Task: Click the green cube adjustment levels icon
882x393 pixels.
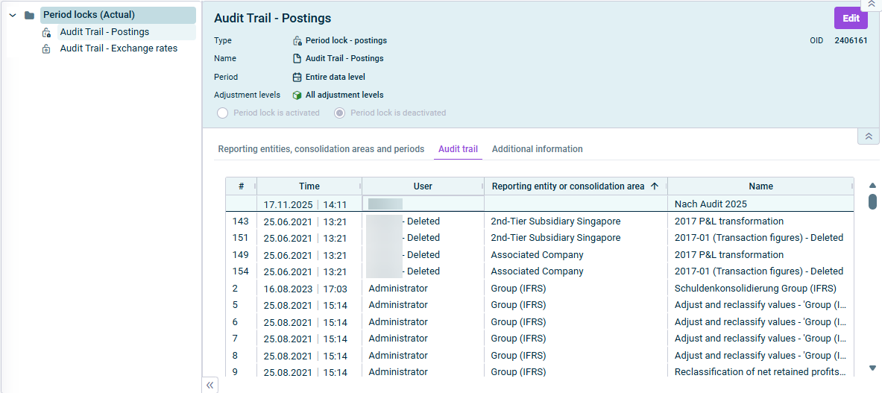Action: tap(297, 95)
